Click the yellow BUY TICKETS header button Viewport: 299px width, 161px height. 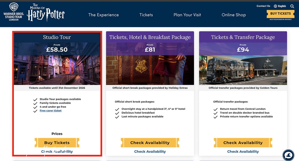pyautogui.click(x=280, y=13)
